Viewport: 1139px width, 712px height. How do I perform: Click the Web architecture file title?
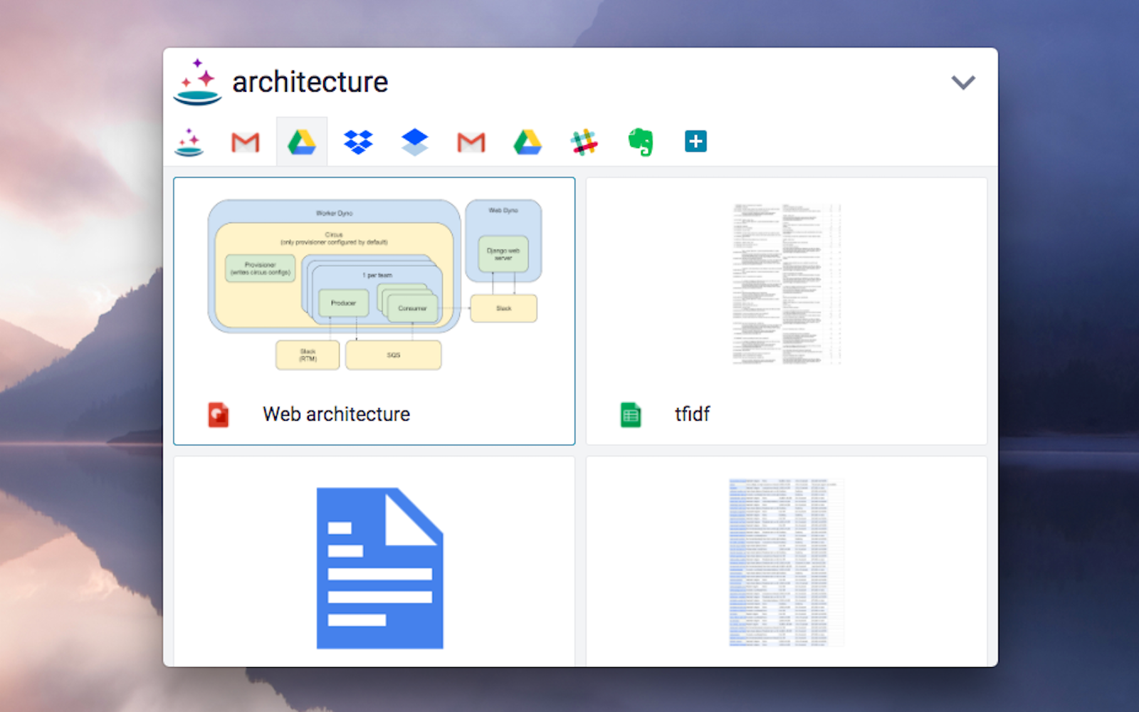(x=336, y=414)
